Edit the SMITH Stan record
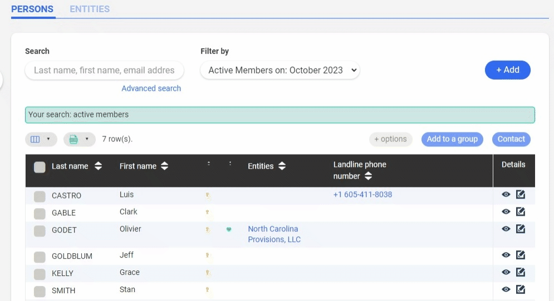 pyautogui.click(x=521, y=289)
